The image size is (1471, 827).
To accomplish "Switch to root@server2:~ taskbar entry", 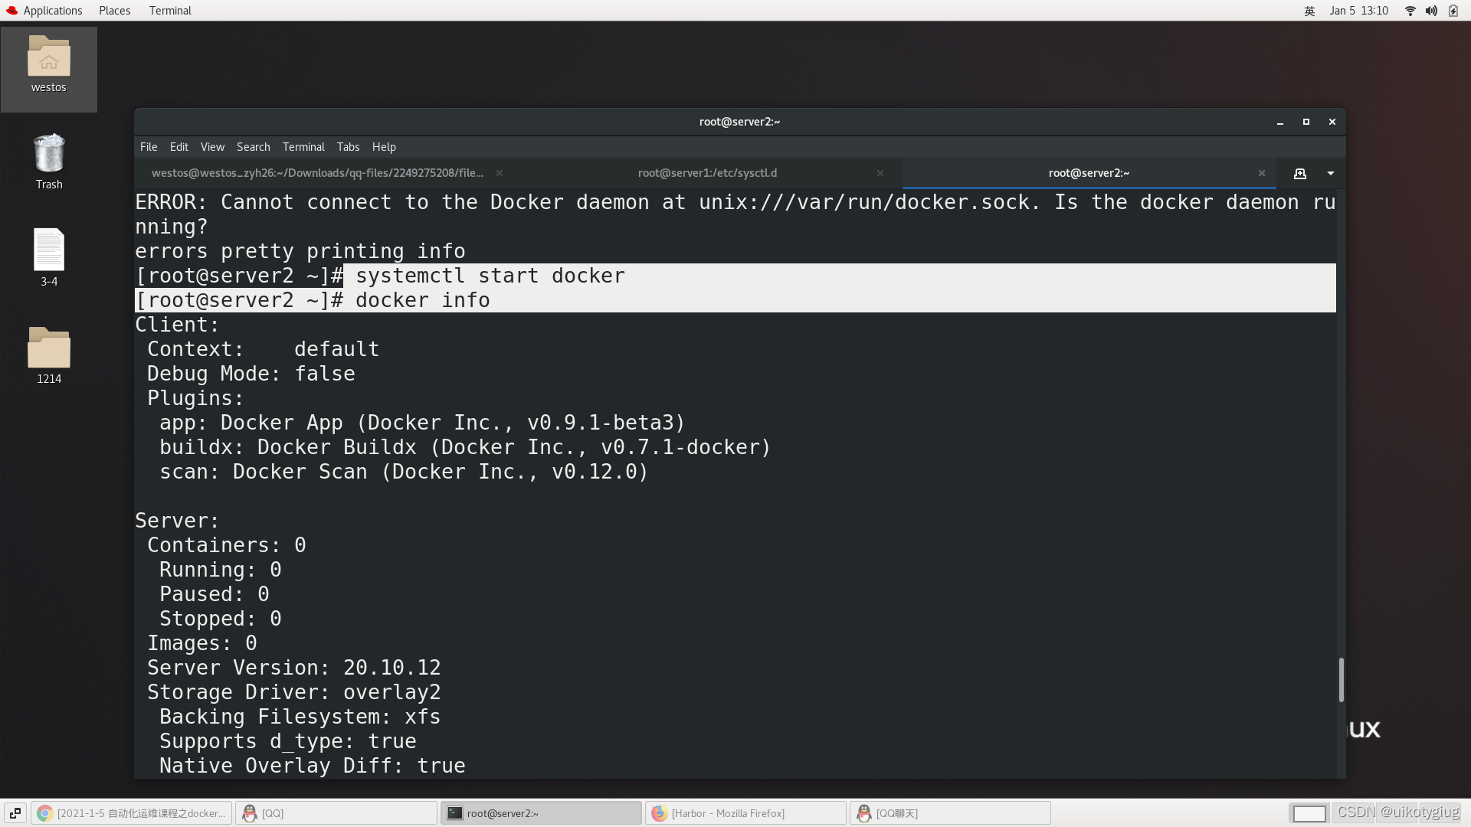I will tap(541, 813).
